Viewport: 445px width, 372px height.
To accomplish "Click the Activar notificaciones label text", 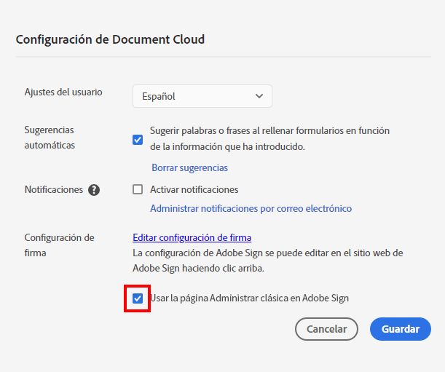I will coord(194,189).
